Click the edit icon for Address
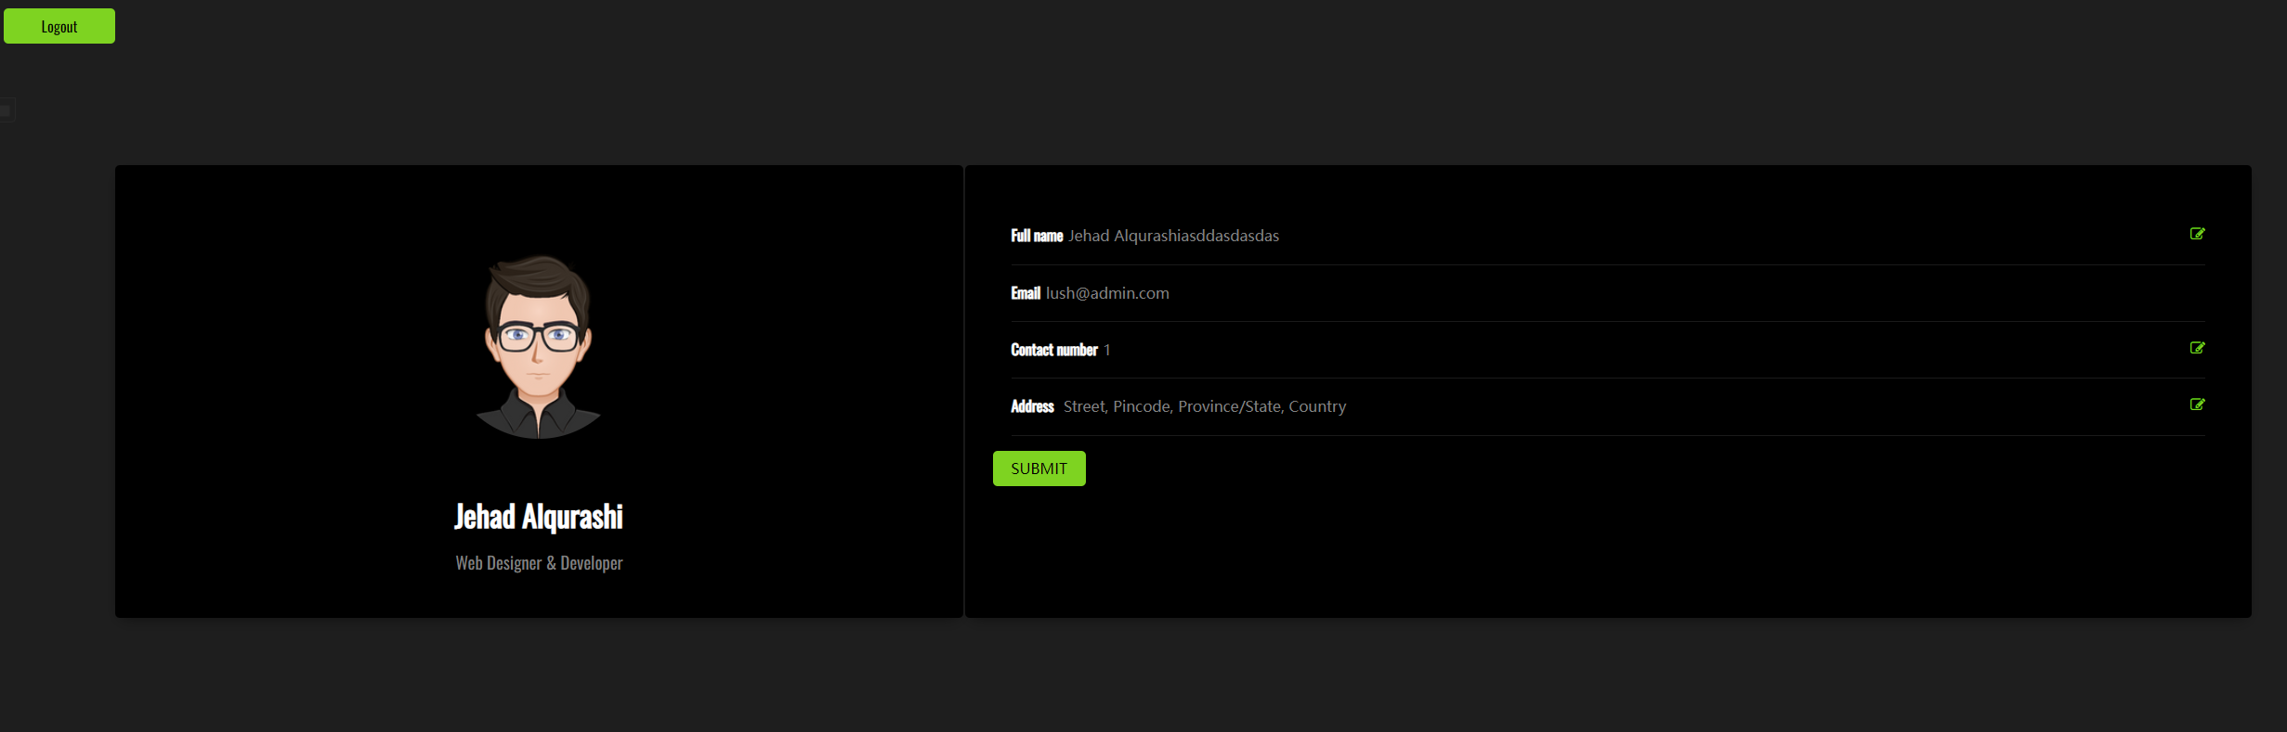This screenshot has width=2287, height=732. (2197, 405)
